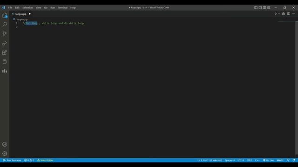Open the Accounts menu icon
Viewport: 298px width, 167px height.
(5, 144)
